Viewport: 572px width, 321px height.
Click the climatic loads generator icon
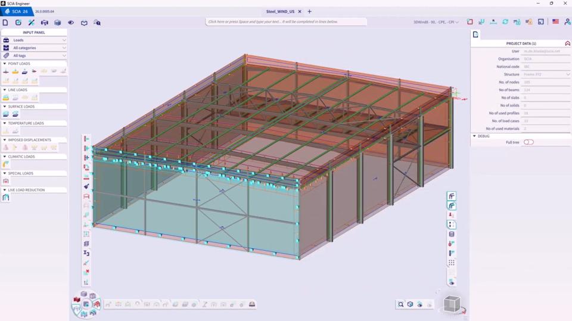coord(6,164)
